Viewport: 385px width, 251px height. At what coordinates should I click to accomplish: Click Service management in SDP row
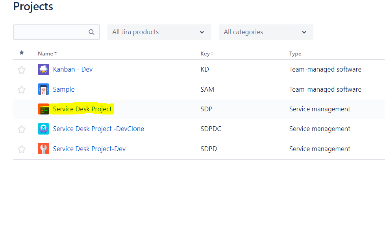click(x=319, y=109)
